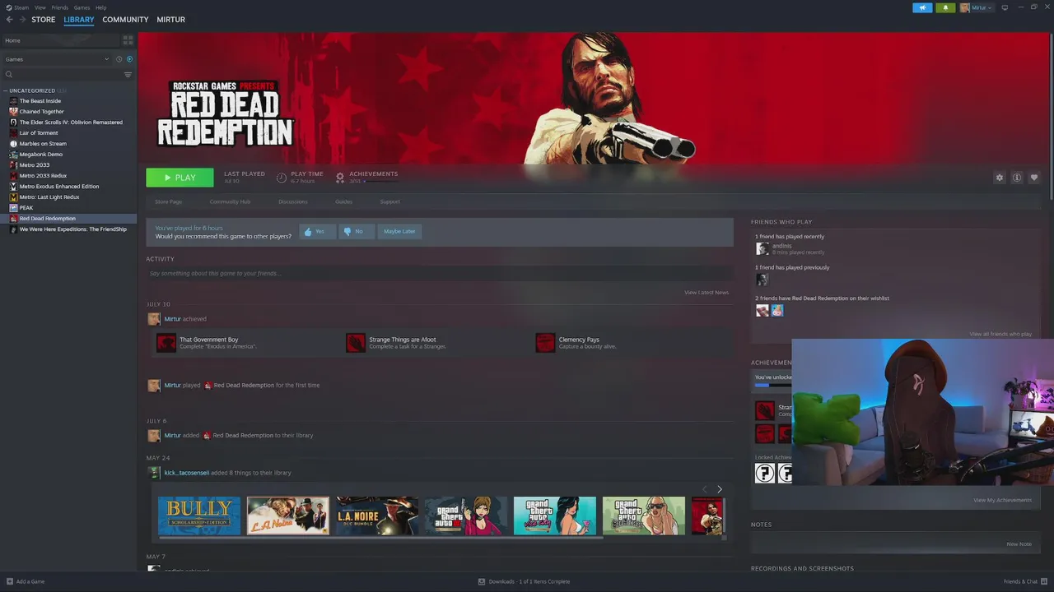Show previous items in the carousel
The image size is (1054, 592).
704,489
